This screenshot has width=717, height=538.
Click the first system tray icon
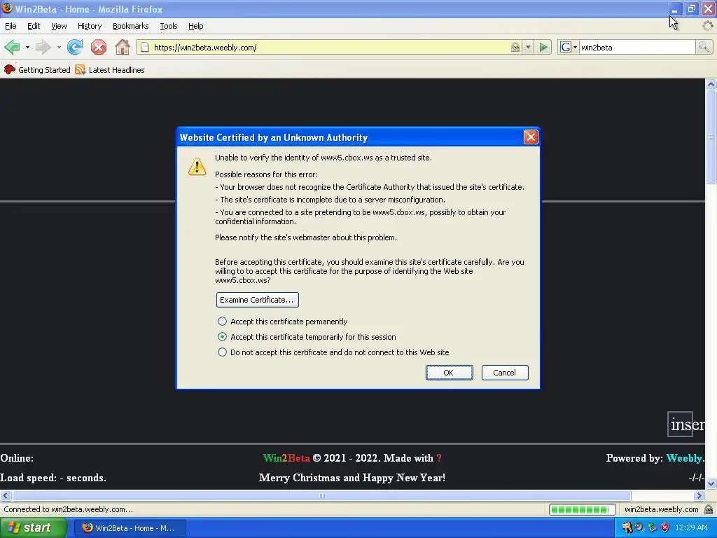(x=627, y=527)
